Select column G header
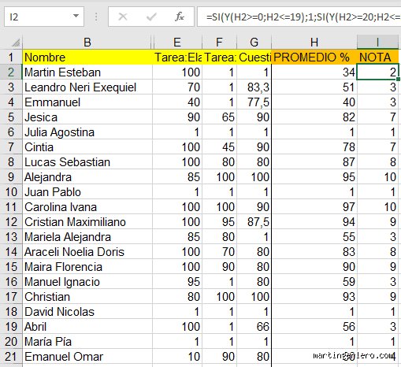The width and height of the screenshot is (401, 367). (x=254, y=42)
